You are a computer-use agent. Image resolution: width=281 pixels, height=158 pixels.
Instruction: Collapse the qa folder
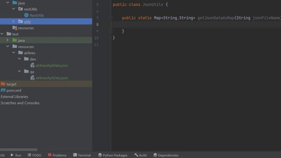tap(19, 71)
